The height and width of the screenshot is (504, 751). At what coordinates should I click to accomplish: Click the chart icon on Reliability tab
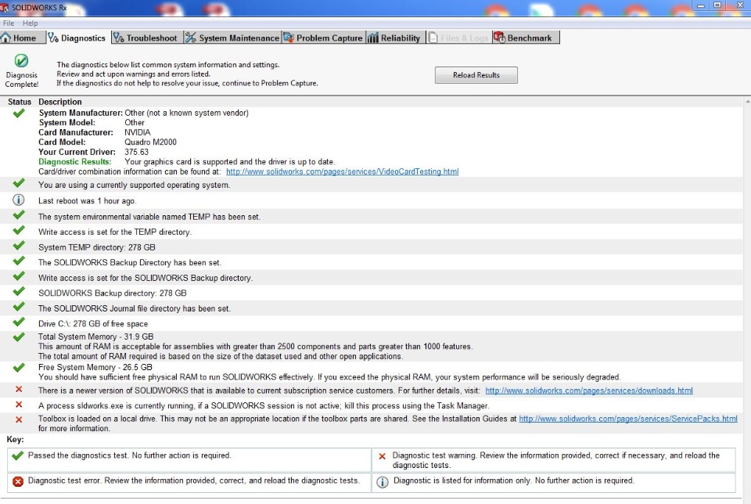[x=372, y=38]
